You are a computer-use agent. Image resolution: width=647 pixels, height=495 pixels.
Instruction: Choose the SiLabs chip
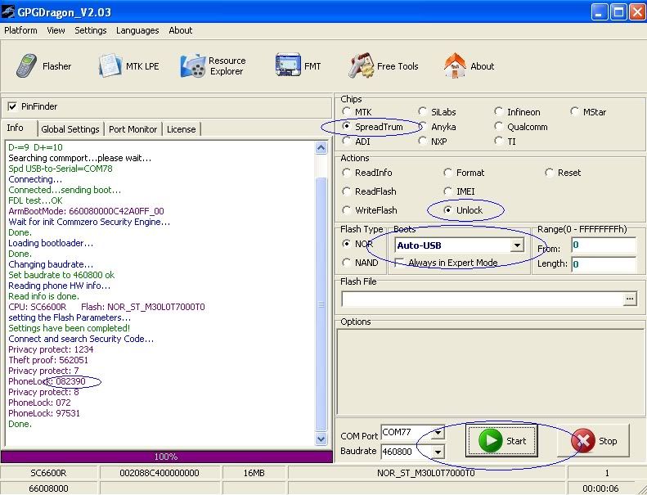(423, 111)
